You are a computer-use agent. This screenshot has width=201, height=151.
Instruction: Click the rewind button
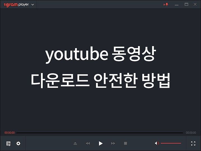coord(88,143)
